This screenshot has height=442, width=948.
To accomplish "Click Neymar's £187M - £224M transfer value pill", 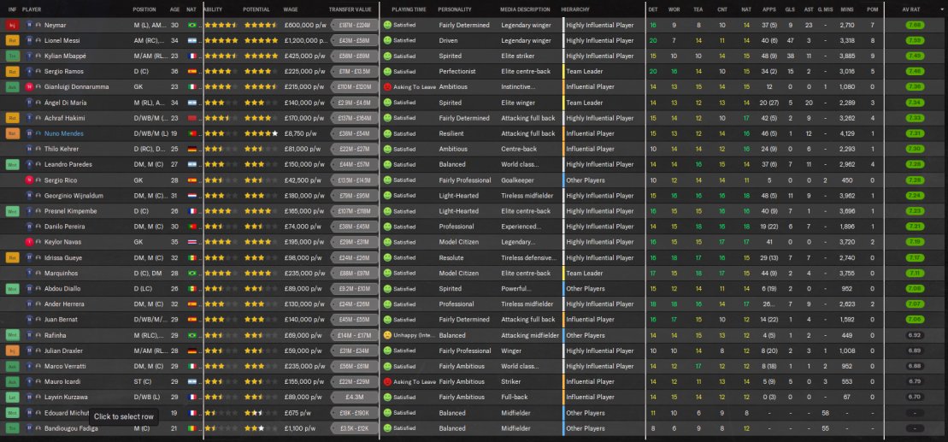I will point(354,25).
